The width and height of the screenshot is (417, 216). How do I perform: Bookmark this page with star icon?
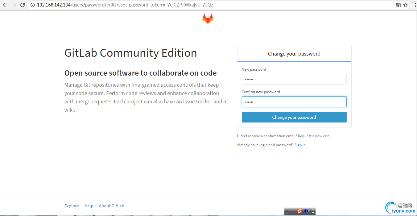point(405,5)
